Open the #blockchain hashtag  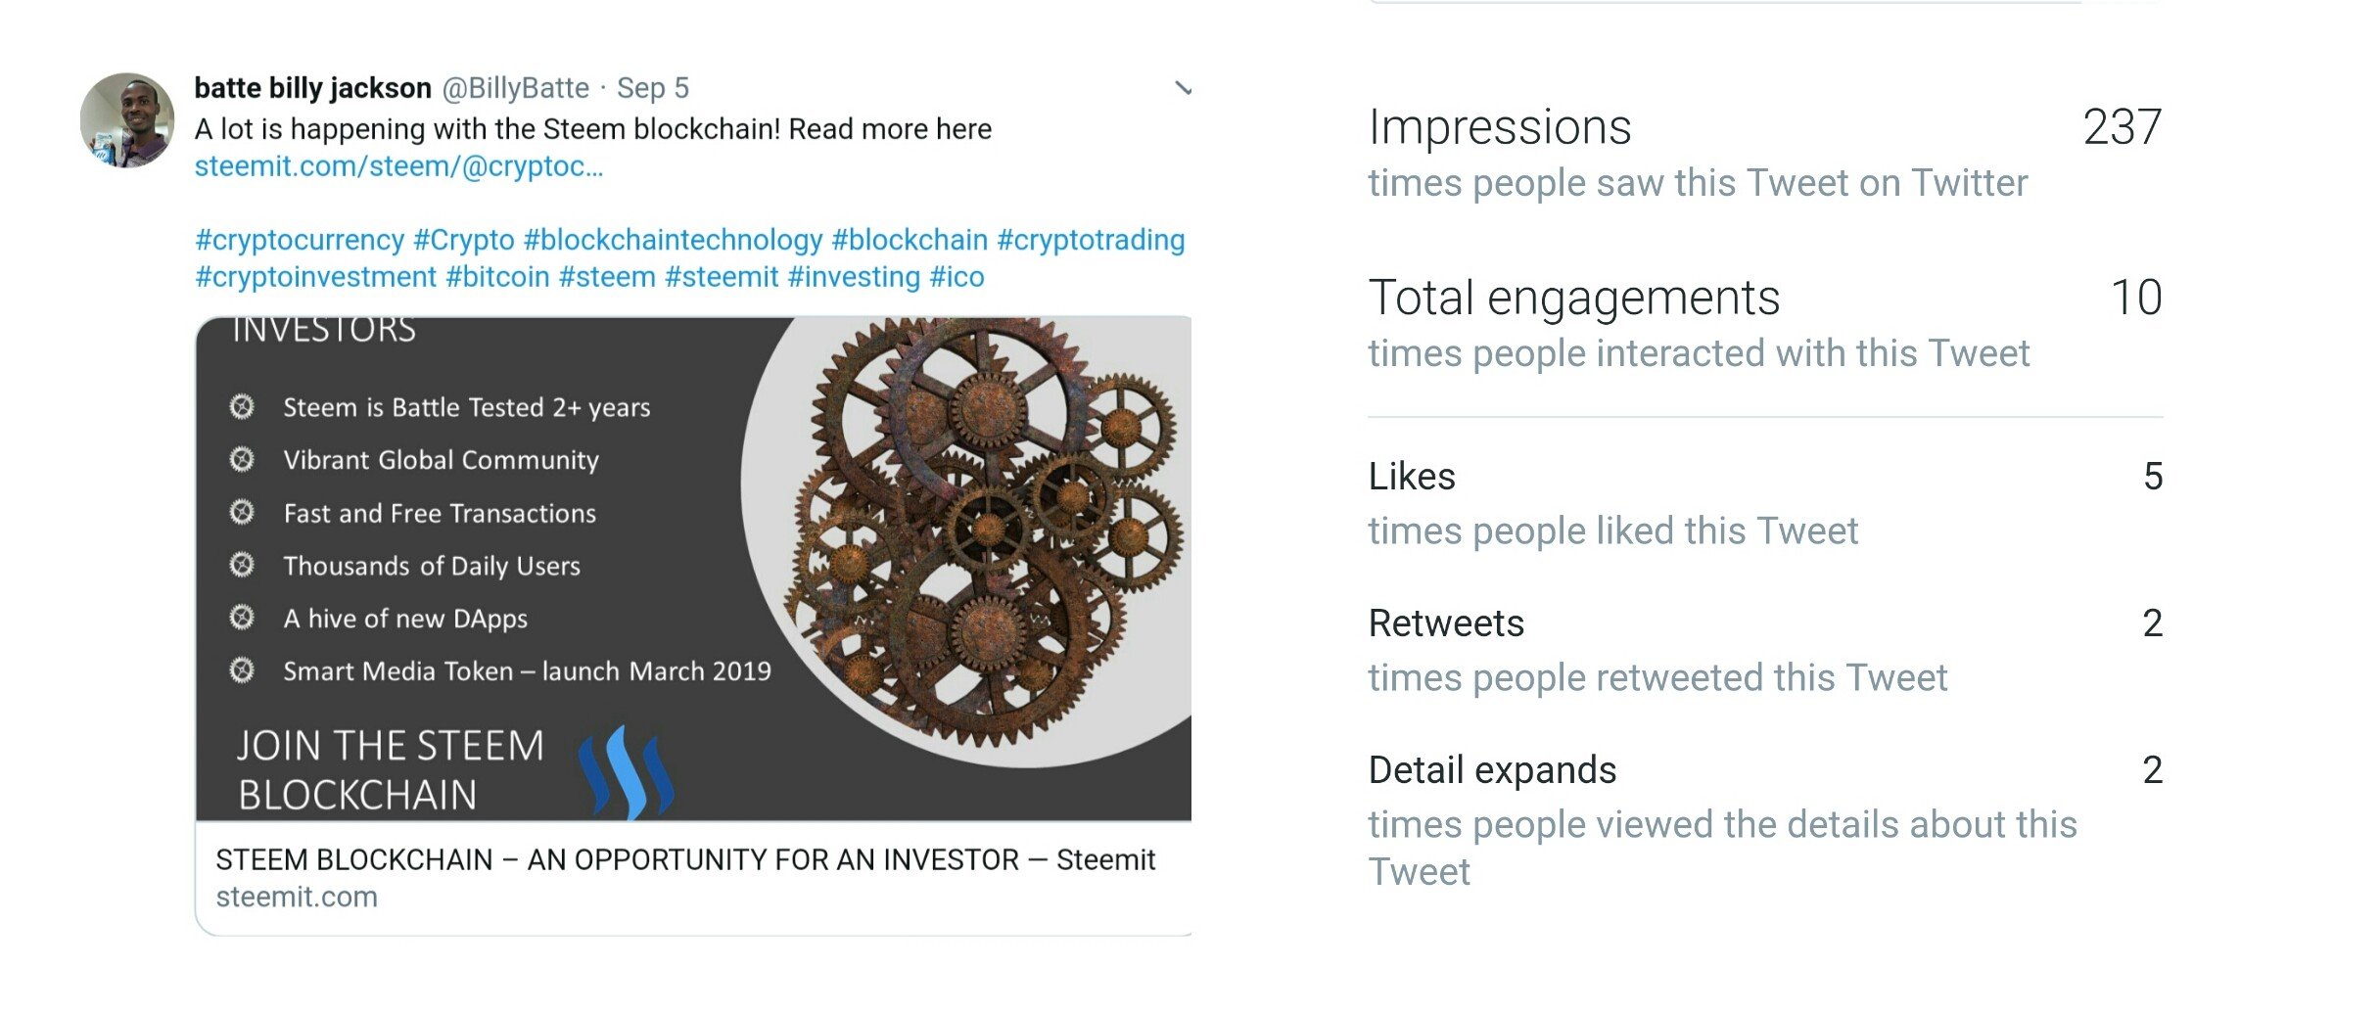click(x=910, y=240)
